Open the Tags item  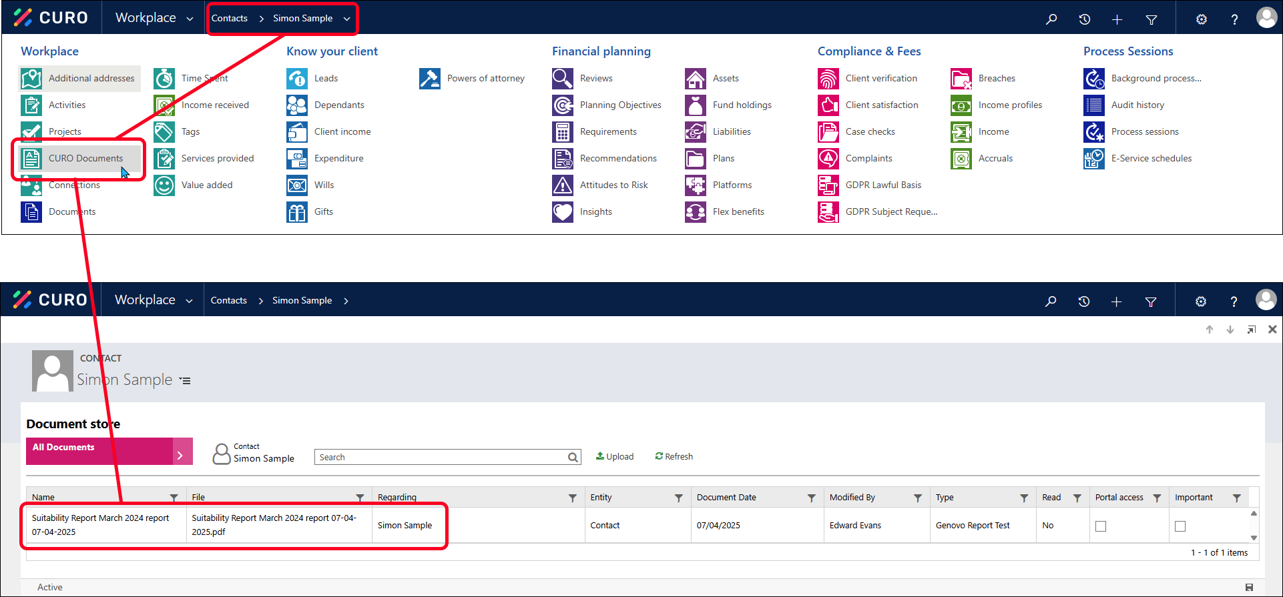pos(177,132)
